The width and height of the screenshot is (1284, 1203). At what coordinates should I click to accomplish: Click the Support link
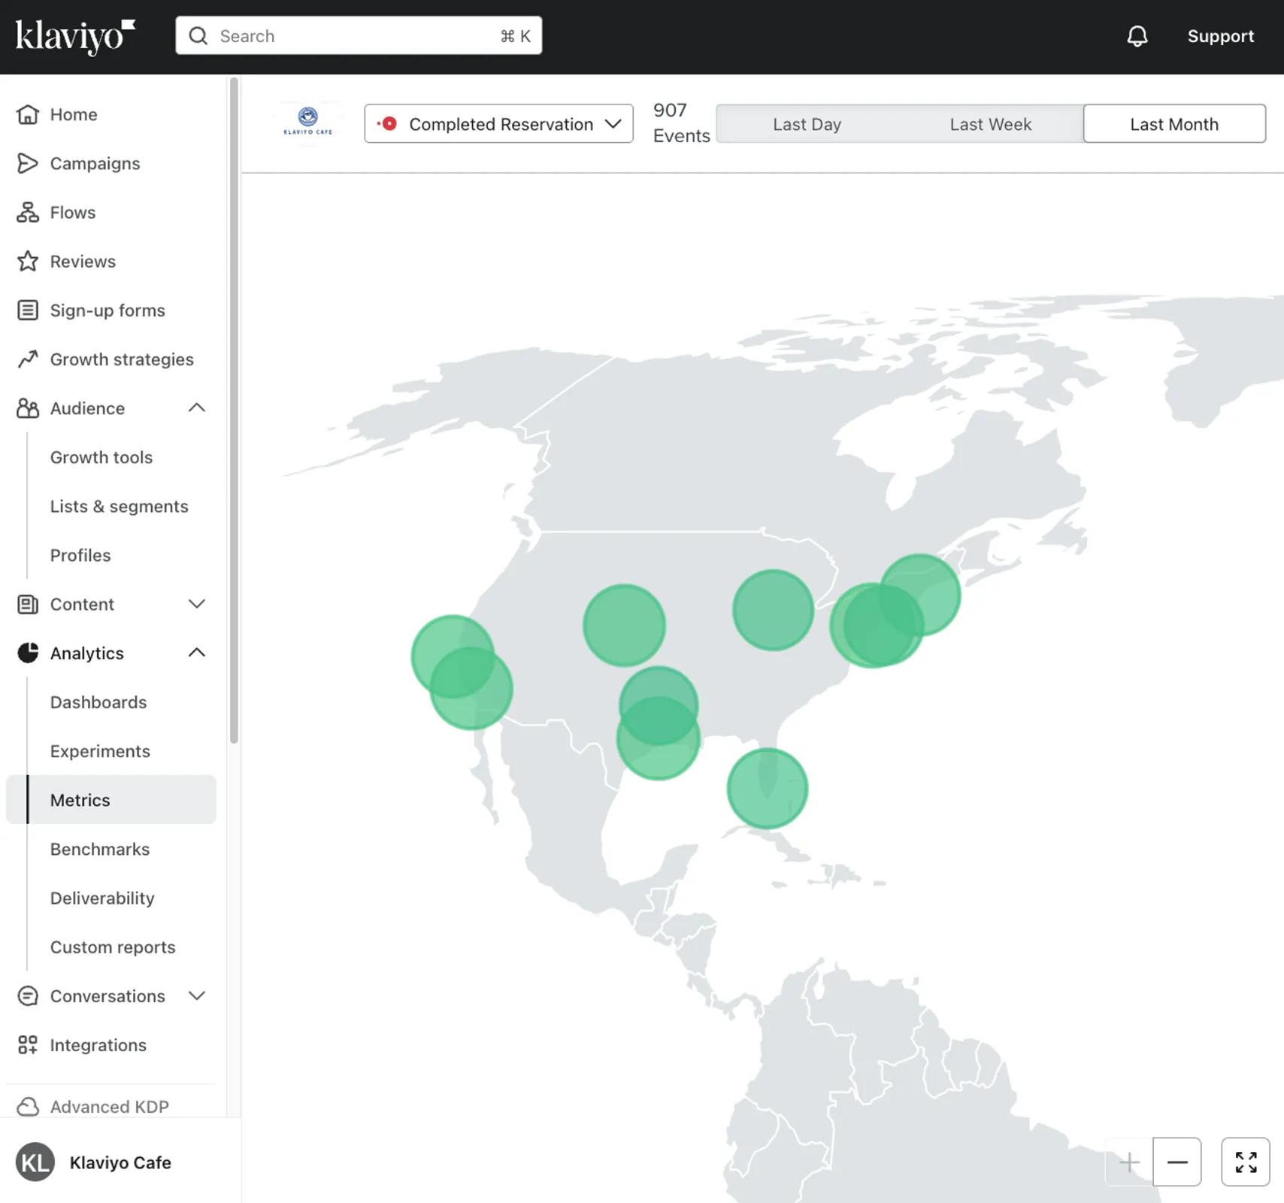tap(1221, 36)
